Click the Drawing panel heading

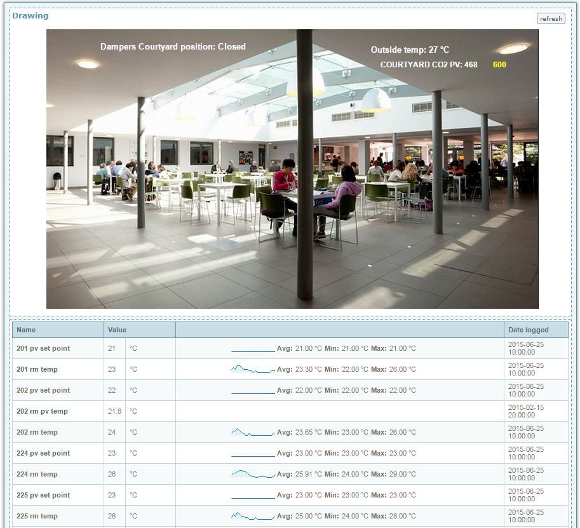click(x=30, y=15)
